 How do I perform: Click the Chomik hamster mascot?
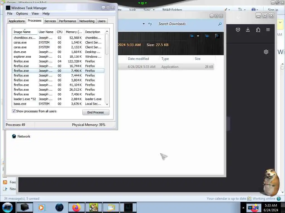click(271, 182)
